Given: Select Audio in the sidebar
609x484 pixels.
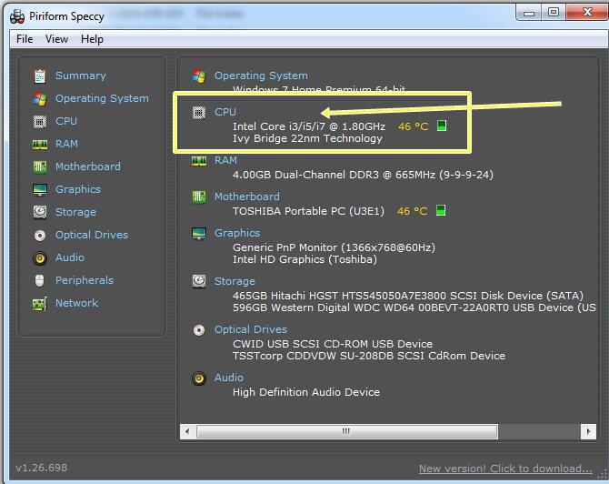Looking at the screenshot, I should pyautogui.click(x=69, y=257).
